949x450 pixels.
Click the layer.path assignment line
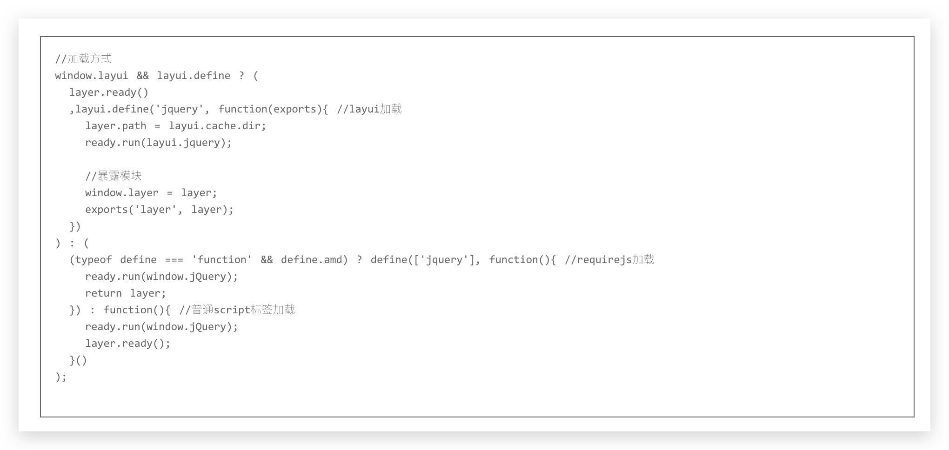tap(175, 126)
